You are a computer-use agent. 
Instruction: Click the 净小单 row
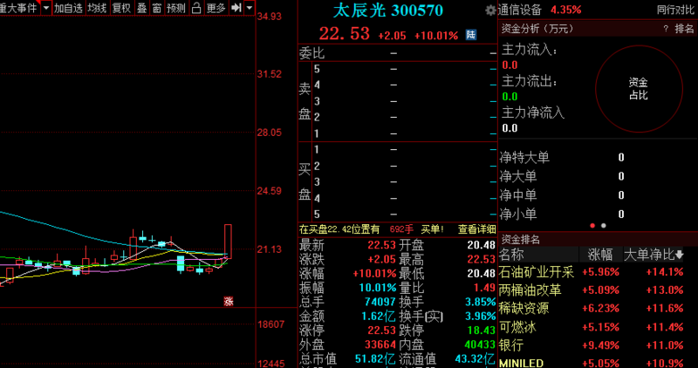[x=562, y=215]
